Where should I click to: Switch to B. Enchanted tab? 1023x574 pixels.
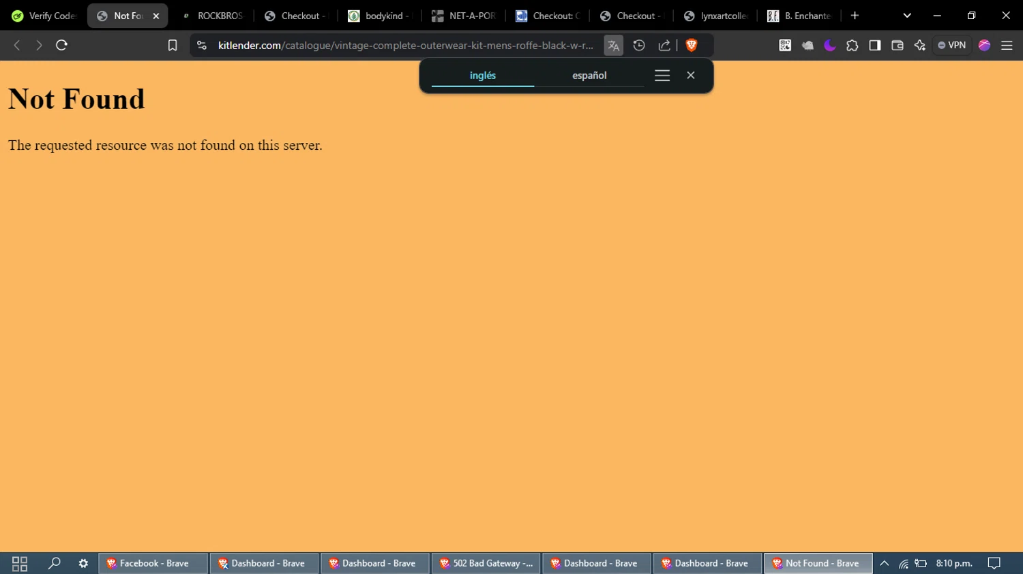click(x=799, y=16)
